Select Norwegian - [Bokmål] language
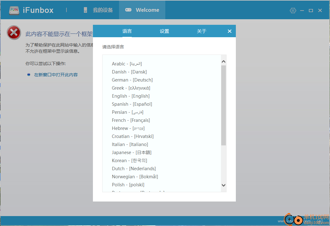Image resolution: width=330 pixels, height=226 pixels. point(135,177)
